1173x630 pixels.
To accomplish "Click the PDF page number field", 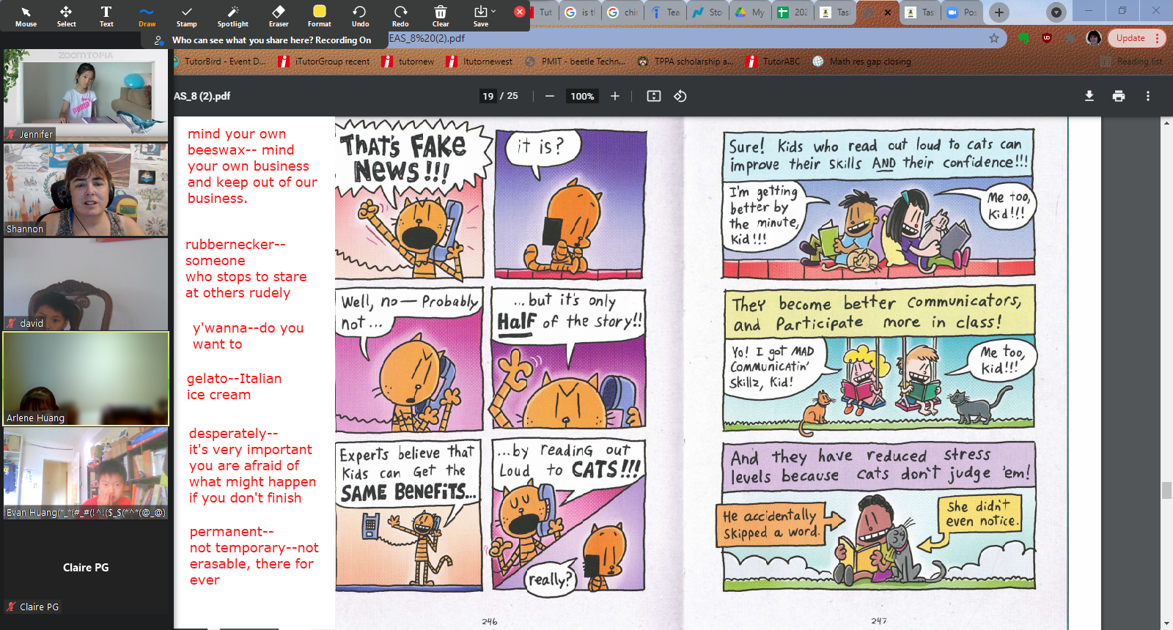I will 488,96.
